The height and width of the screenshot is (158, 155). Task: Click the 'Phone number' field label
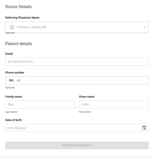pos(15,73)
